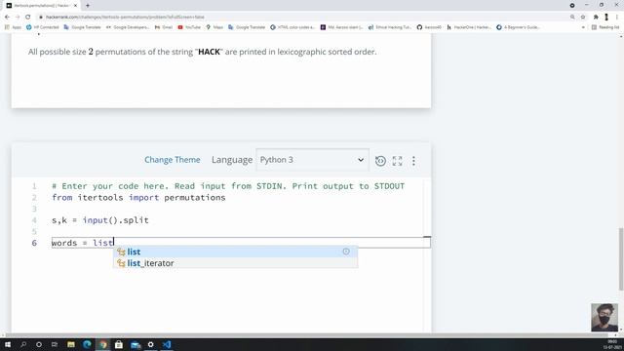The image size is (624, 351).
Task: Reload the page
Action: (x=28, y=18)
